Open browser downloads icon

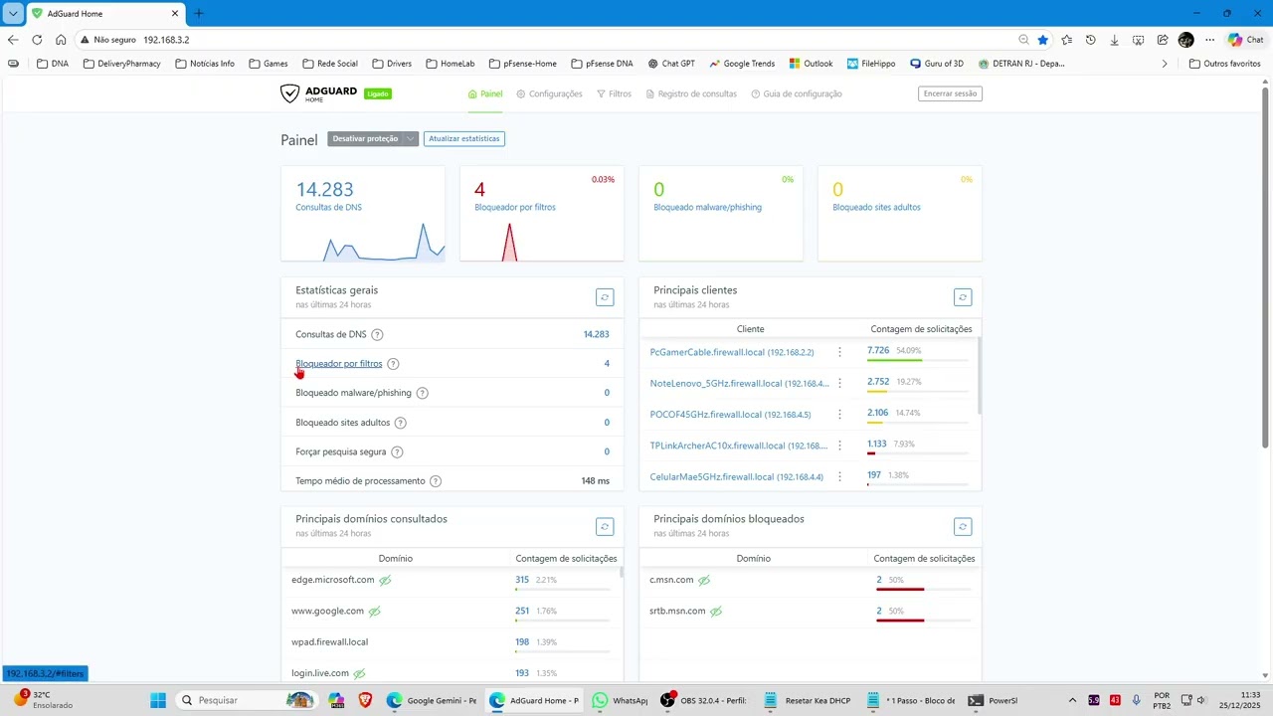pyautogui.click(x=1114, y=40)
